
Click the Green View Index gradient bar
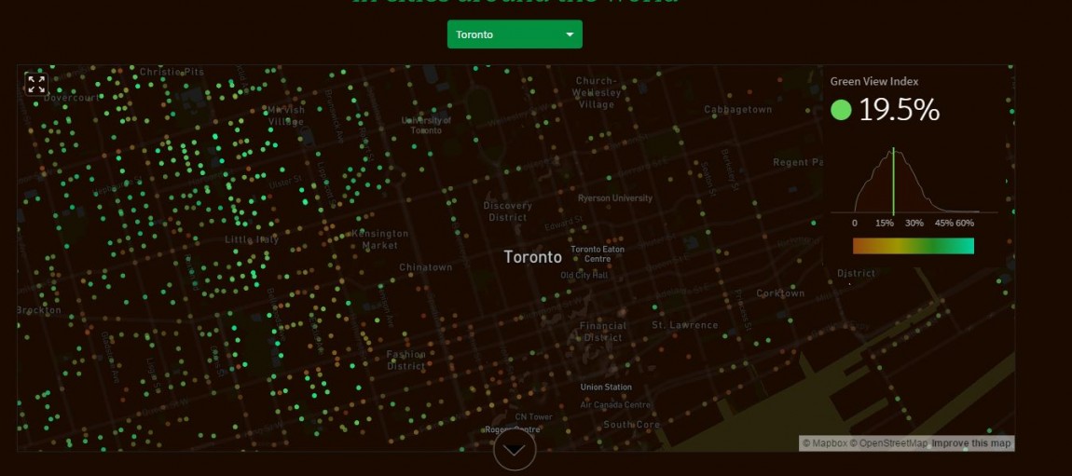point(913,246)
